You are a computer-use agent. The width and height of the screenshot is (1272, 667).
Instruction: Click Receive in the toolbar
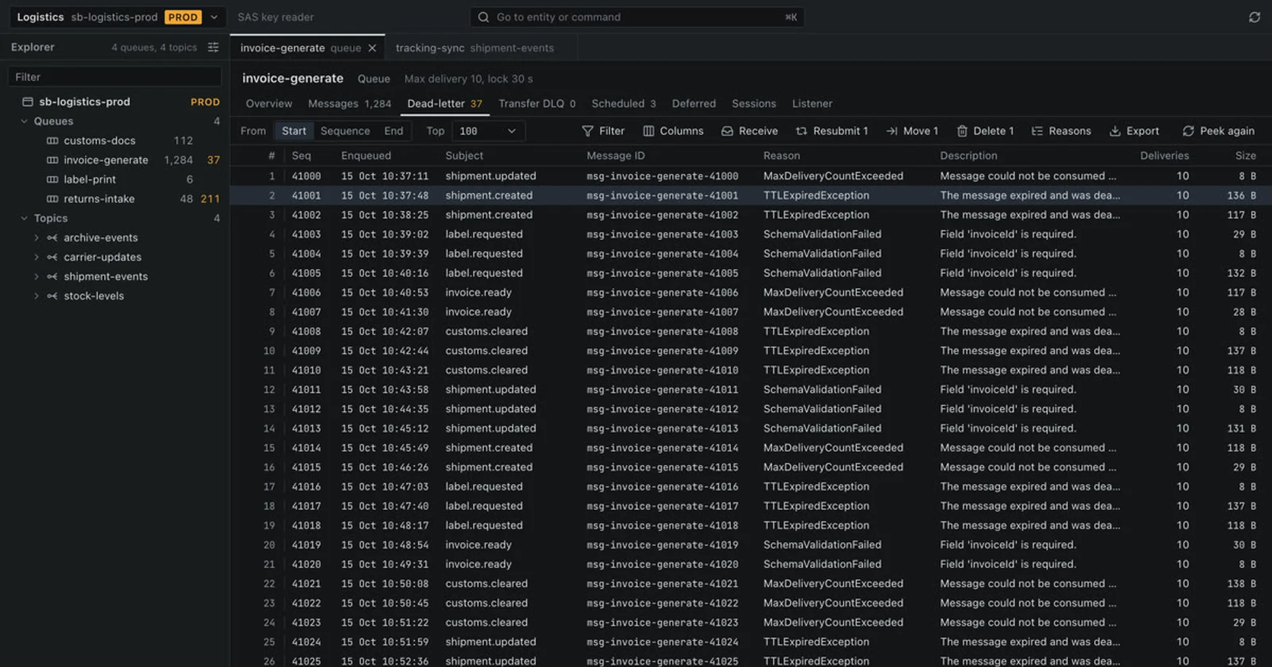point(749,131)
